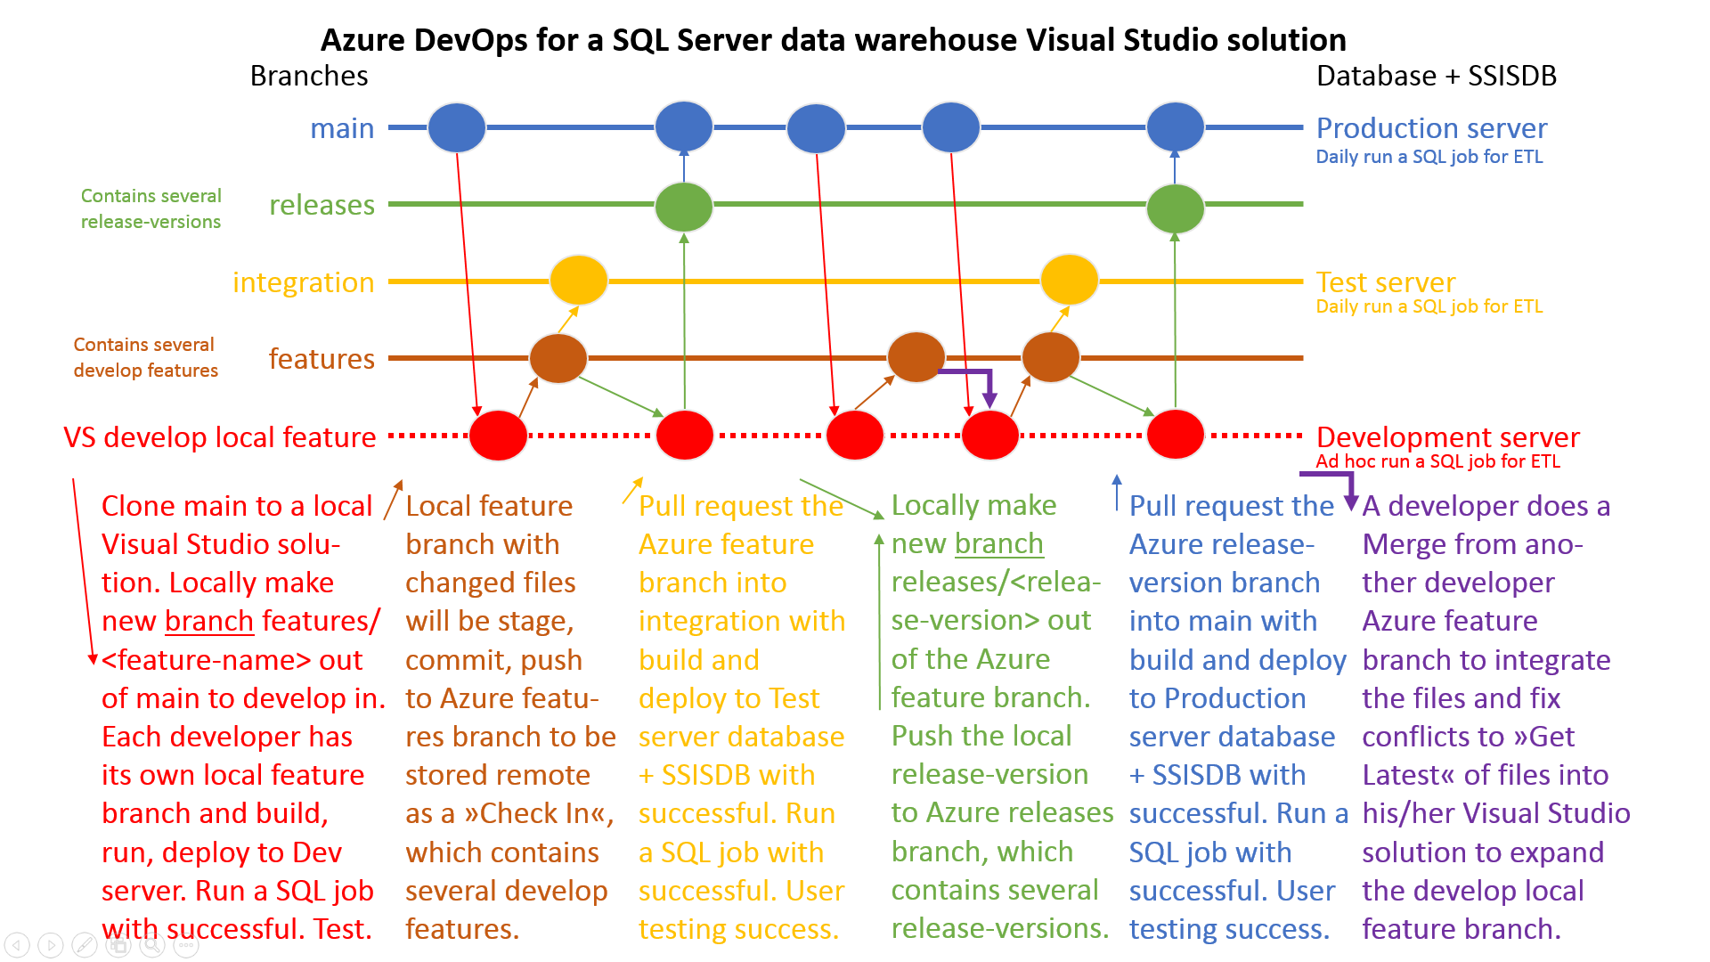Click the last blue node on the main line
Viewport: 1710px width, 962px height.
coord(1176,126)
